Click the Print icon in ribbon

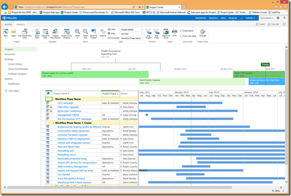(174, 31)
